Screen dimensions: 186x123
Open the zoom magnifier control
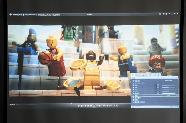108,106
